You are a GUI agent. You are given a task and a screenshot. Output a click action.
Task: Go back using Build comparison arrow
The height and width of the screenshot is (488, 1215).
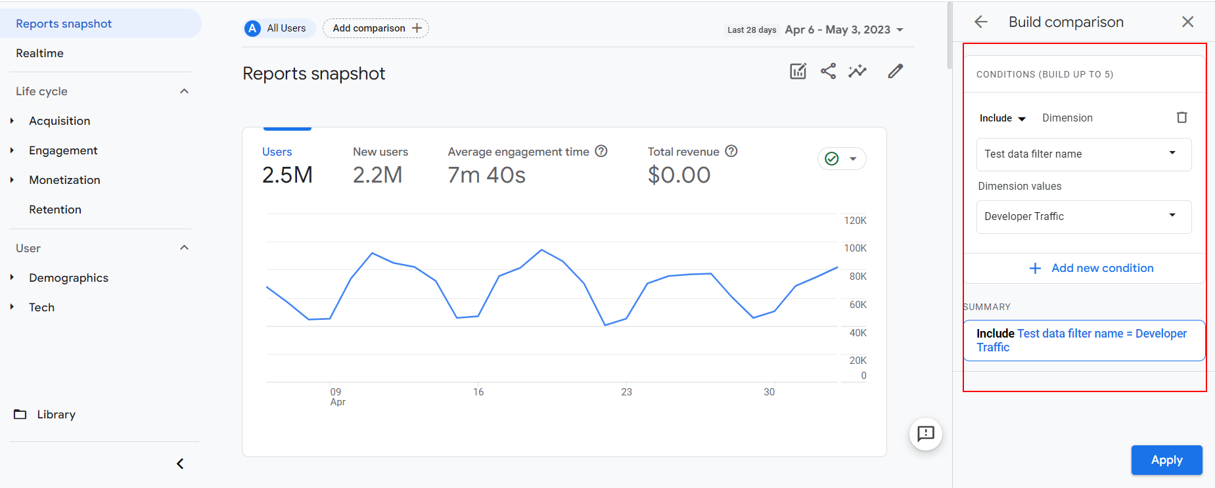coord(981,22)
